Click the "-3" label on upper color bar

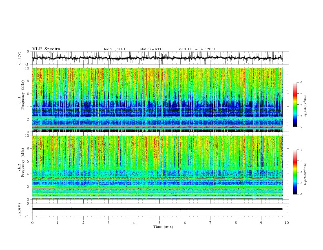[x=301, y=82]
